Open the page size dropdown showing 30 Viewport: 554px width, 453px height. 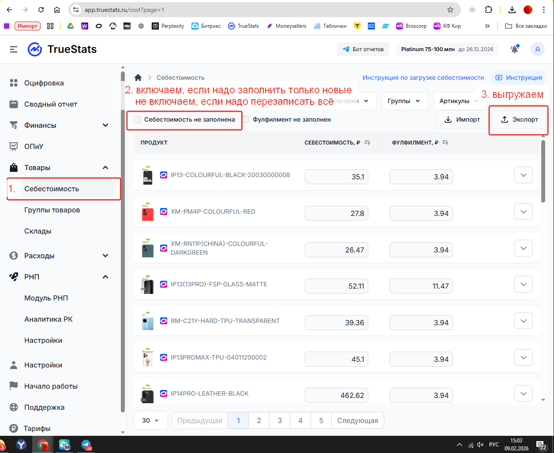(x=150, y=420)
